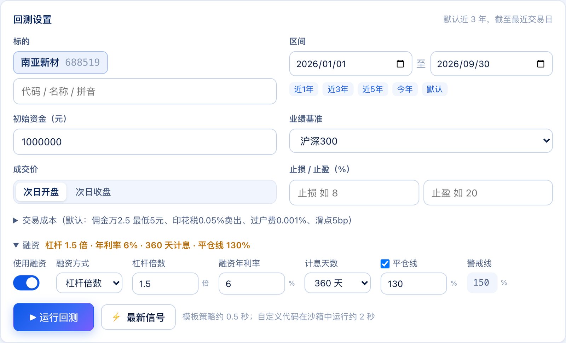The image size is (566, 343).
Task: Uncheck the 平仓线 checkbox
Action: click(x=385, y=264)
